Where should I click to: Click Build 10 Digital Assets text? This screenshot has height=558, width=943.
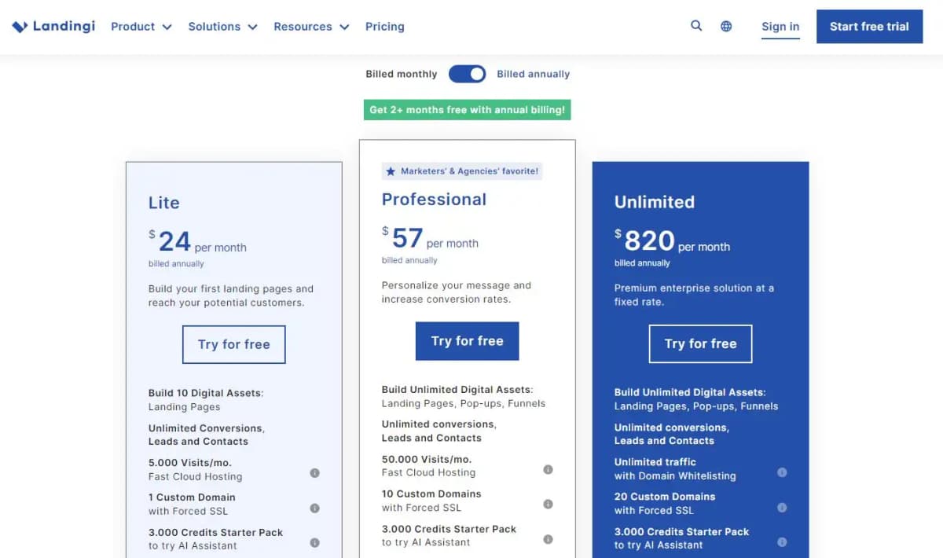tap(206, 393)
